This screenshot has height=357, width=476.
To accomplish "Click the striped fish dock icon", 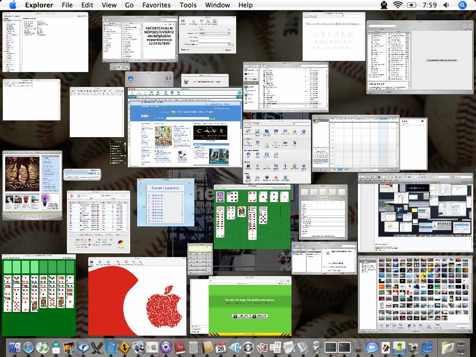I will [235, 347].
